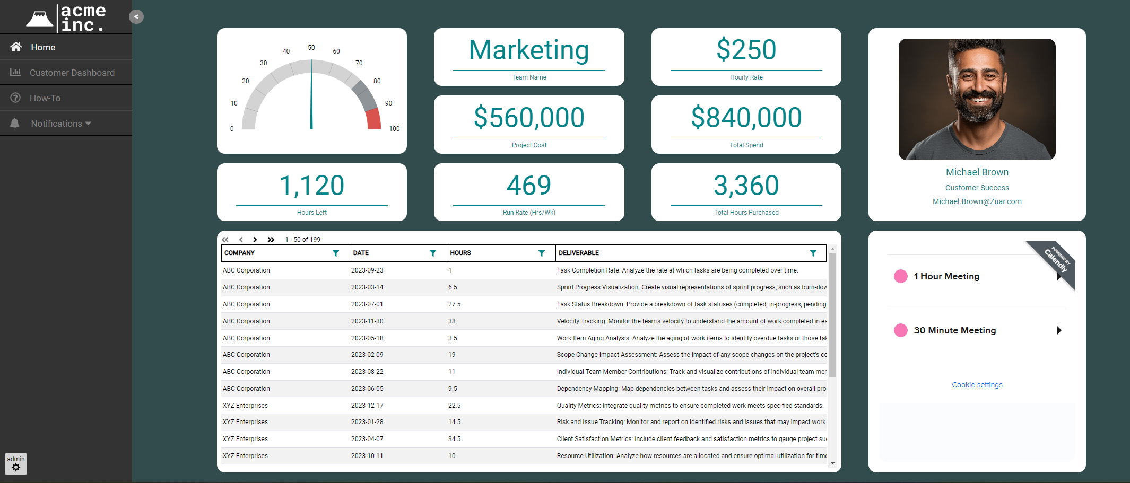Click the Notifications bell icon
The height and width of the screenshot is (483, 1130).
tap(15, 123)
